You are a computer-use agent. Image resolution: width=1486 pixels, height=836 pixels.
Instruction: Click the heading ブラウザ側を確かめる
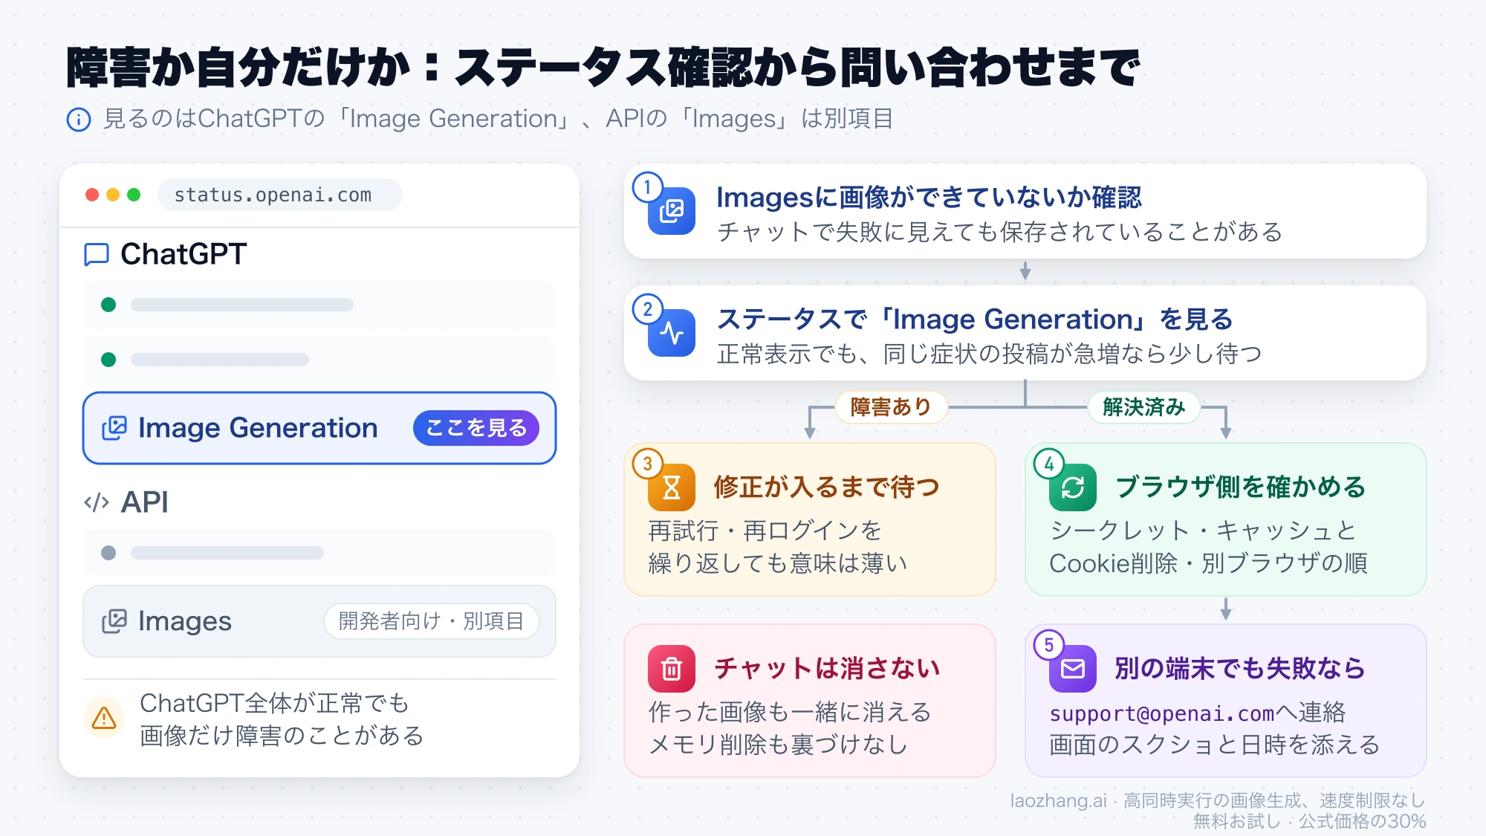click(1241, 487)
